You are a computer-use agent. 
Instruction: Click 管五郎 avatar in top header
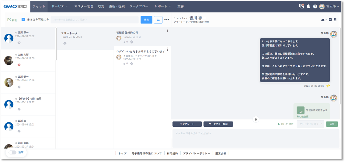coord(322,6)
